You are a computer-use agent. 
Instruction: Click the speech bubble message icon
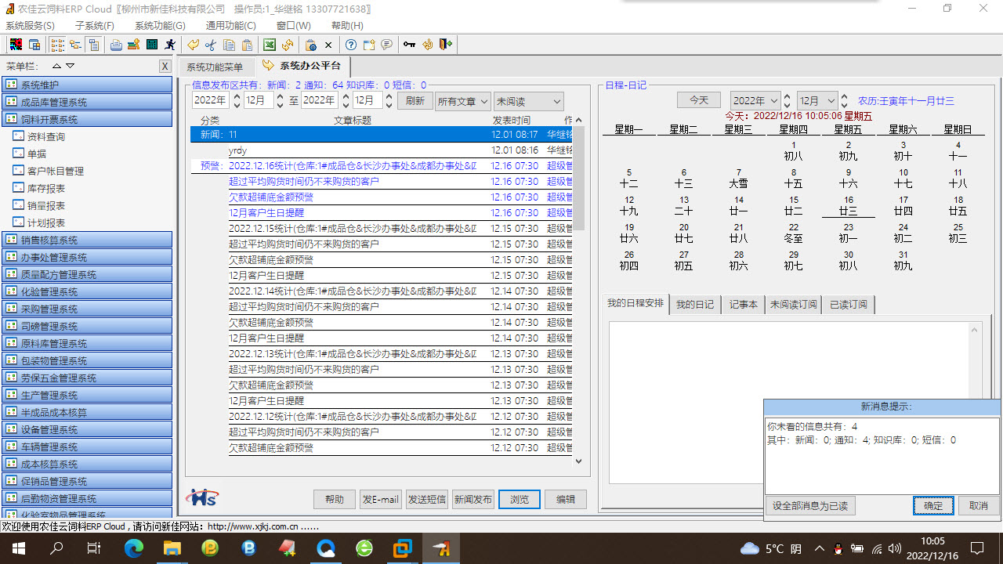tap(386, 45)
